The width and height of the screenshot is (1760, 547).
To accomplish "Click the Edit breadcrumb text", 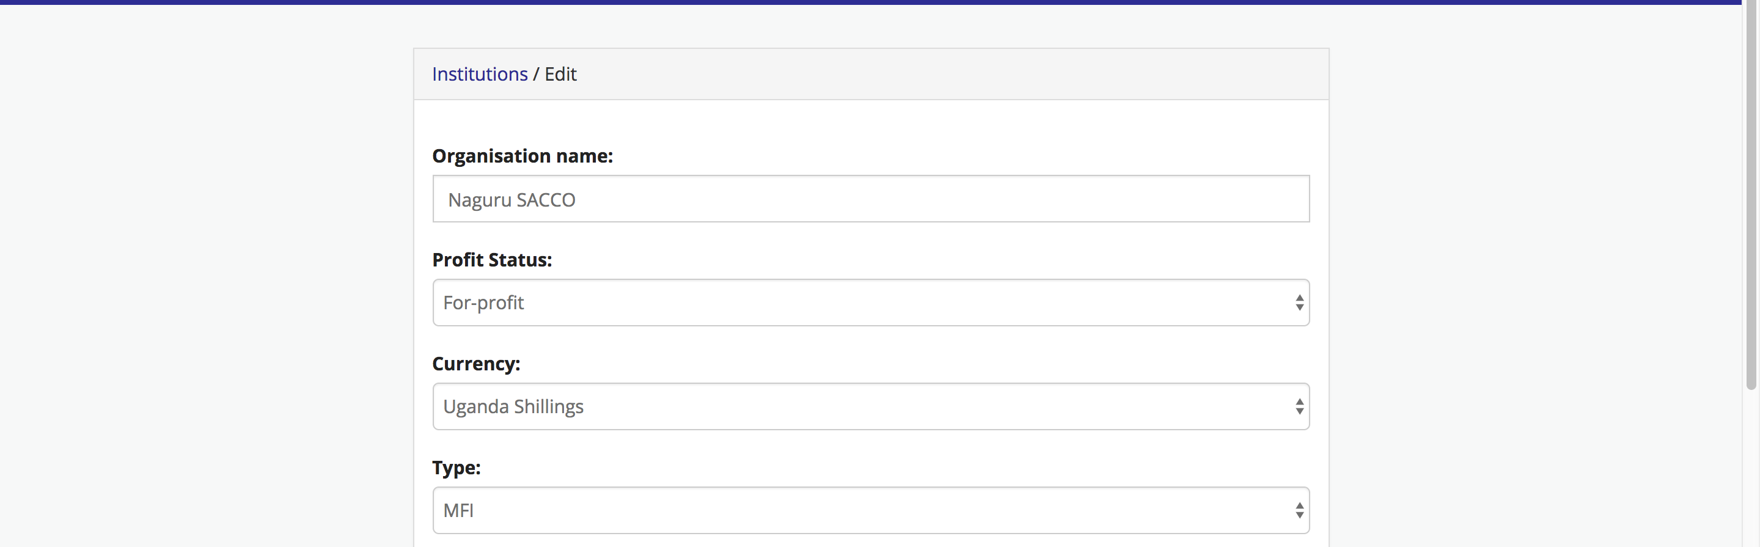I will [560, 74].
